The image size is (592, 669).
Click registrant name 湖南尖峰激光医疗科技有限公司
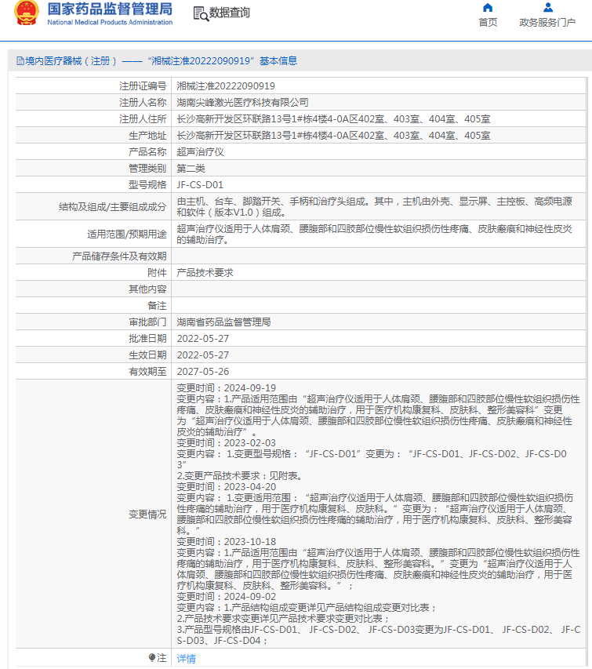coord(242,103)
